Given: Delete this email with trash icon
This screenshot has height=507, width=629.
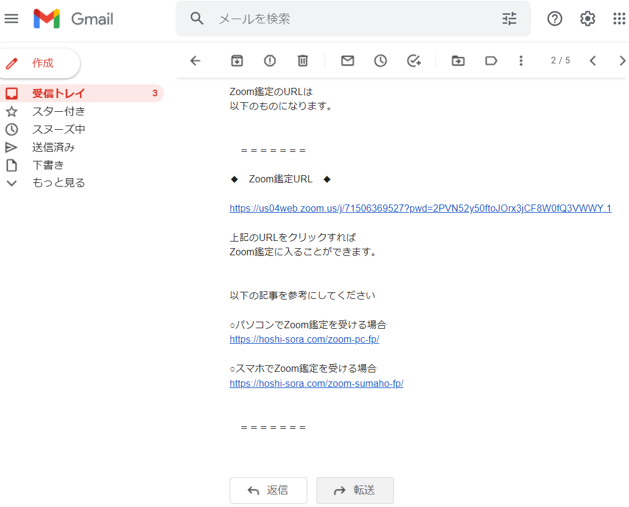Looking at the screenshot, I should pos(303,60).
